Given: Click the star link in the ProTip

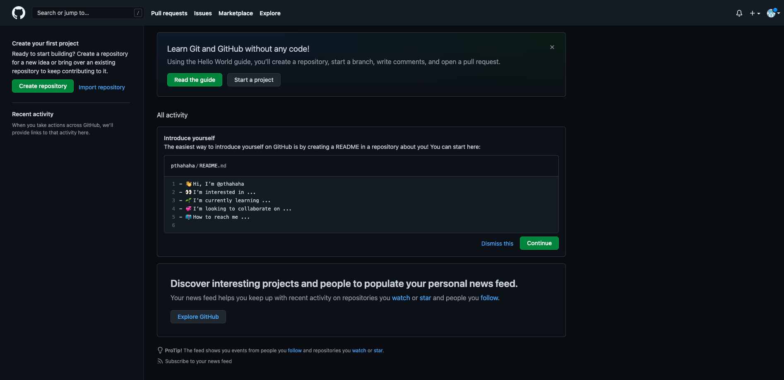Looking at the screenshot, I should 378,351.
